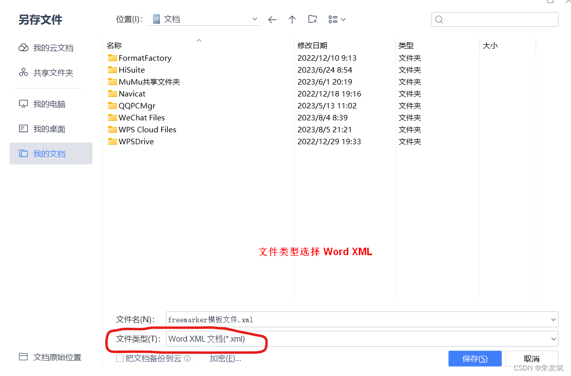Select 共享文件夹 in the sidebar
Image resolution: width=571 pixels, height=376 pixels.
click(x=50, y=73)
